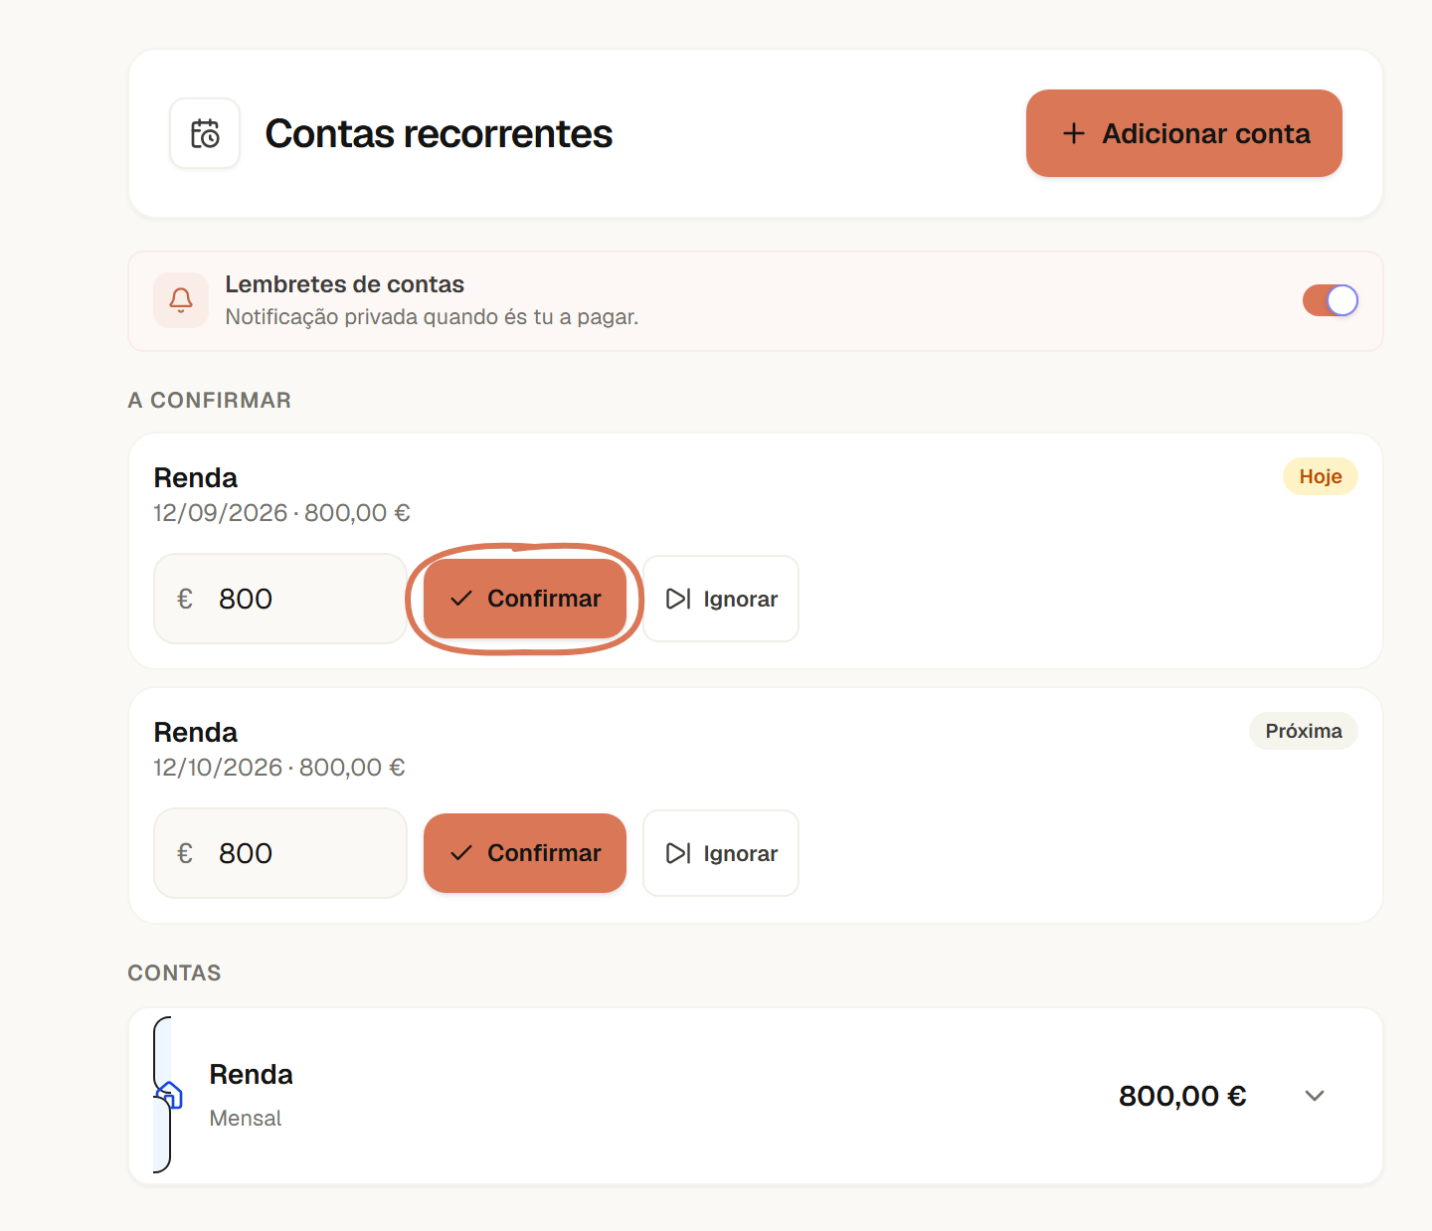The width and height of the screenshot is (1432, 1231).
Task: Click the house icon on the Renda account row
Action: tap(169, 1095)
